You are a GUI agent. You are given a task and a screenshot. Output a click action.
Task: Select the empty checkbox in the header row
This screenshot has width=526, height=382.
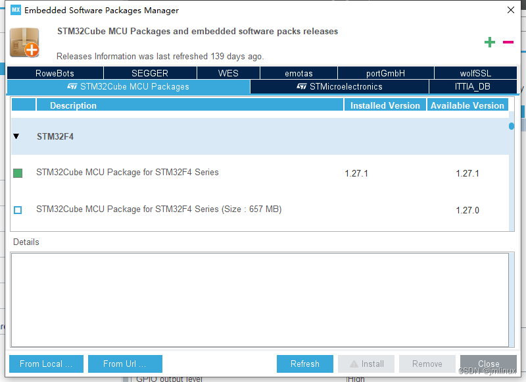click(23, 105)
